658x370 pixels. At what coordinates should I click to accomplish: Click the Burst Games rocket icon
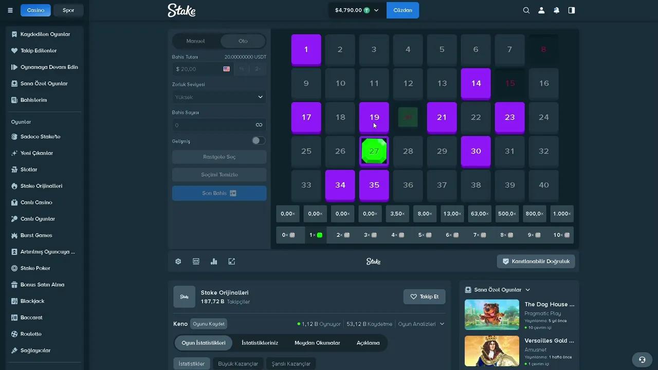tap(14, 235)
